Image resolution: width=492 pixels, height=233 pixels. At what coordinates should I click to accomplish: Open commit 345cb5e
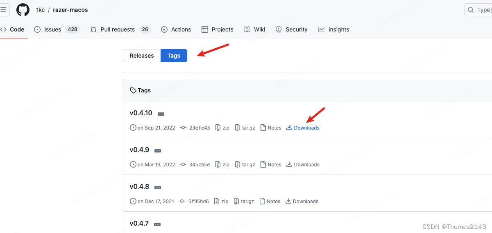point(195,164)
